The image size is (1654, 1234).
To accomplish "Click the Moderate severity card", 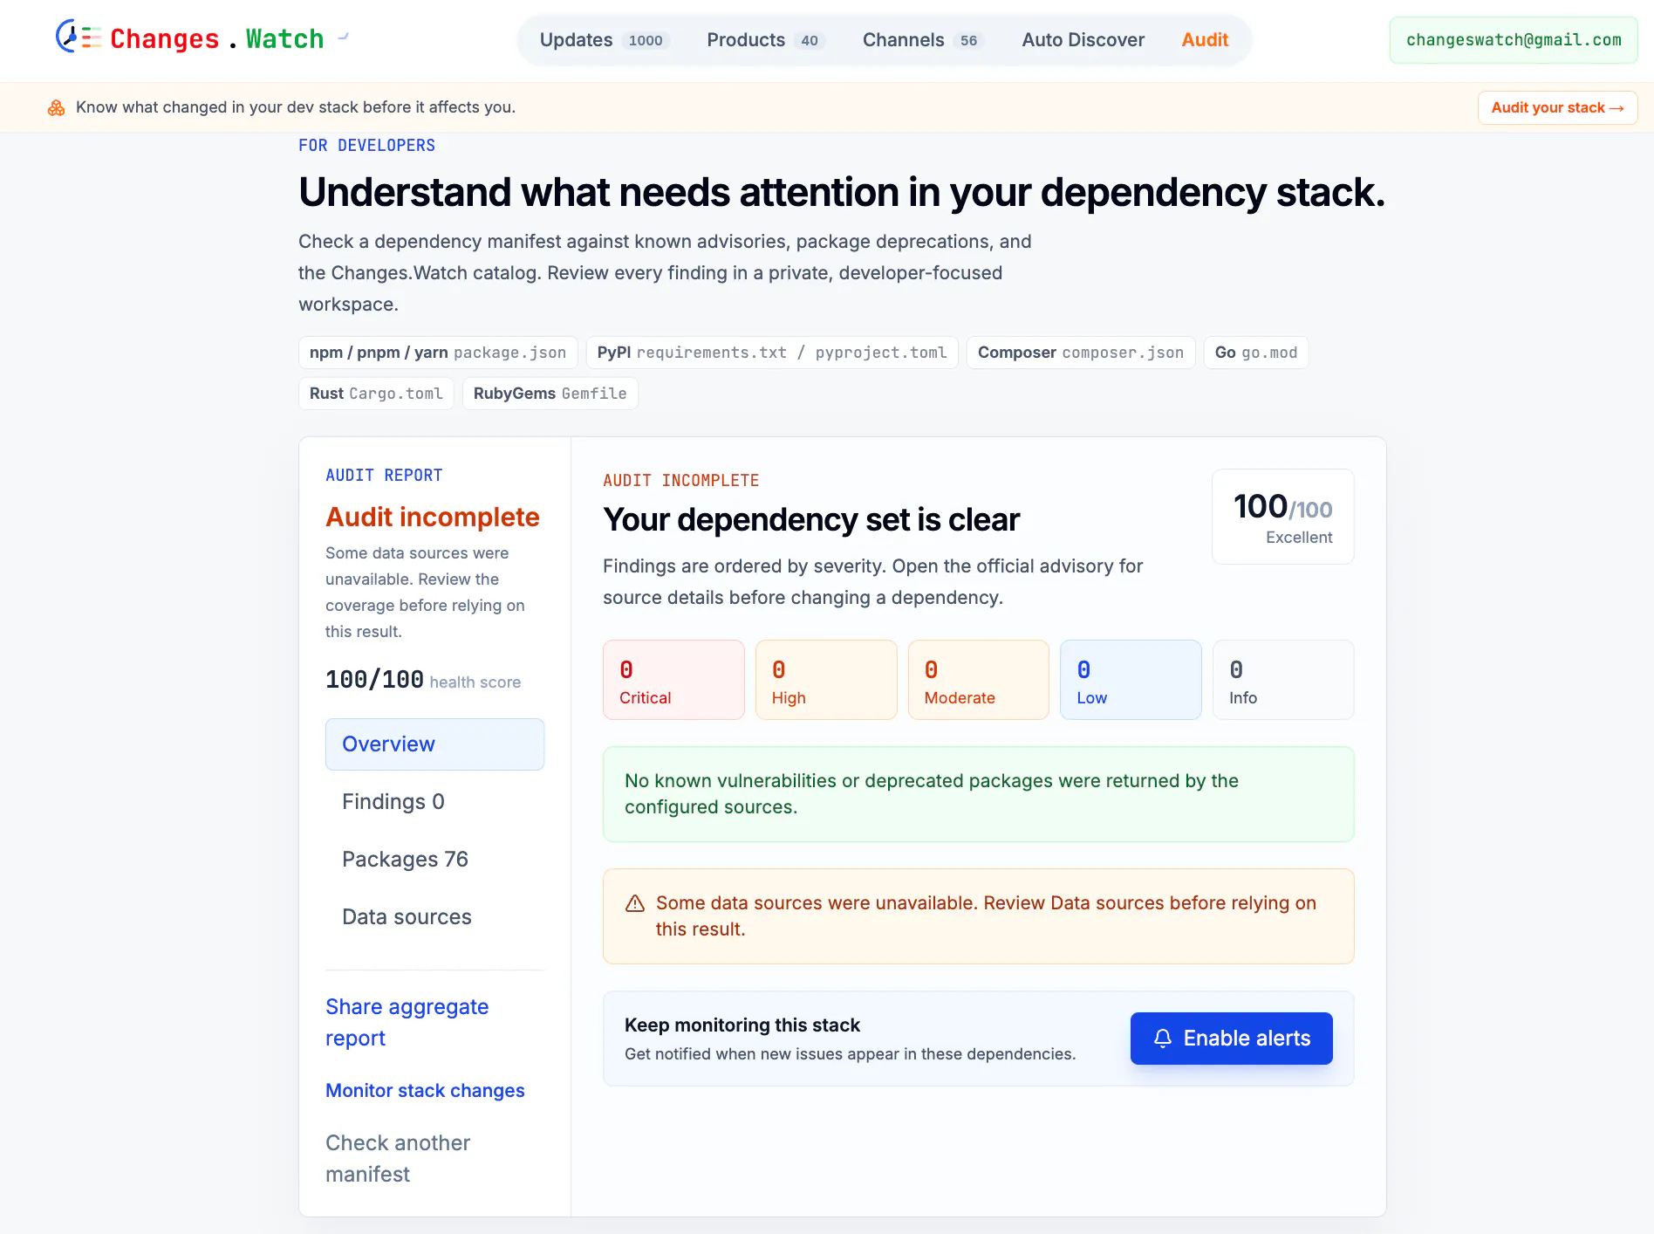I will [x=979, y=680].
